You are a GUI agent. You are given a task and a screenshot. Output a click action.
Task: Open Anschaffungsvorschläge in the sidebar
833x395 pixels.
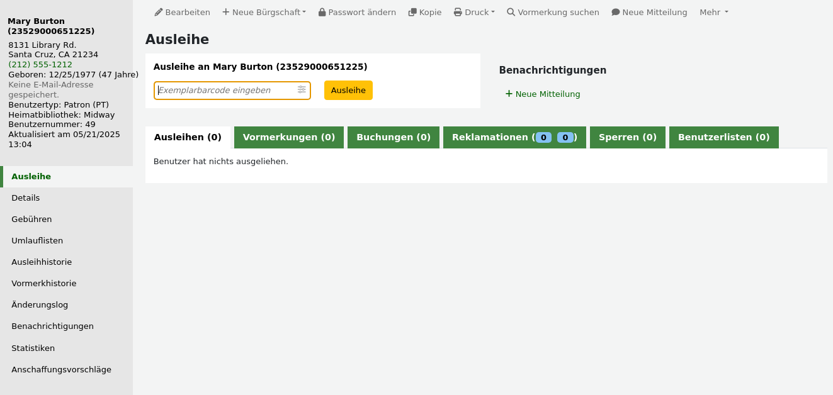(x=66, y=370)
